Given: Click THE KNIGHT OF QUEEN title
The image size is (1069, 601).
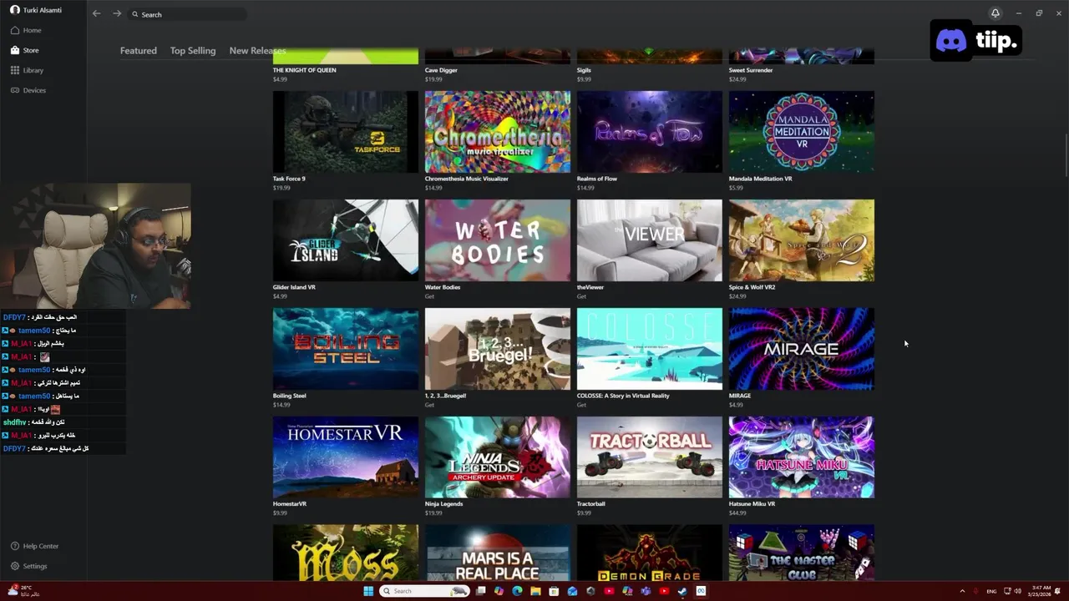Looking at the screenshot, I should pyautogui.click(x=304, y=70).
